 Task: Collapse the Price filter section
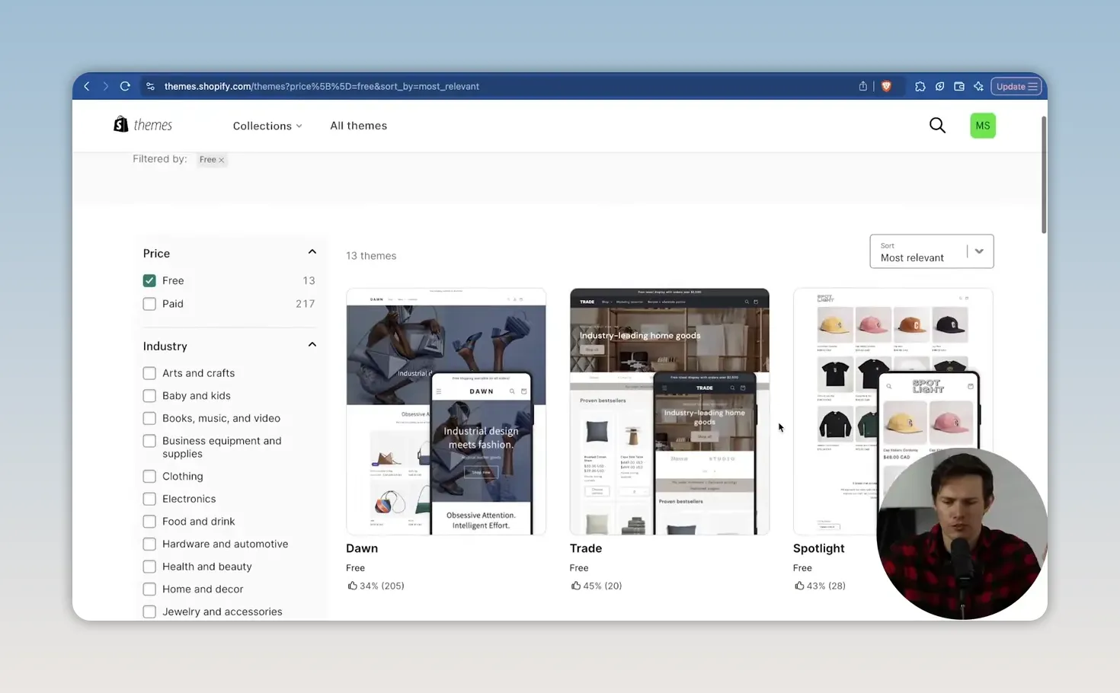click(x=312, y=252)
